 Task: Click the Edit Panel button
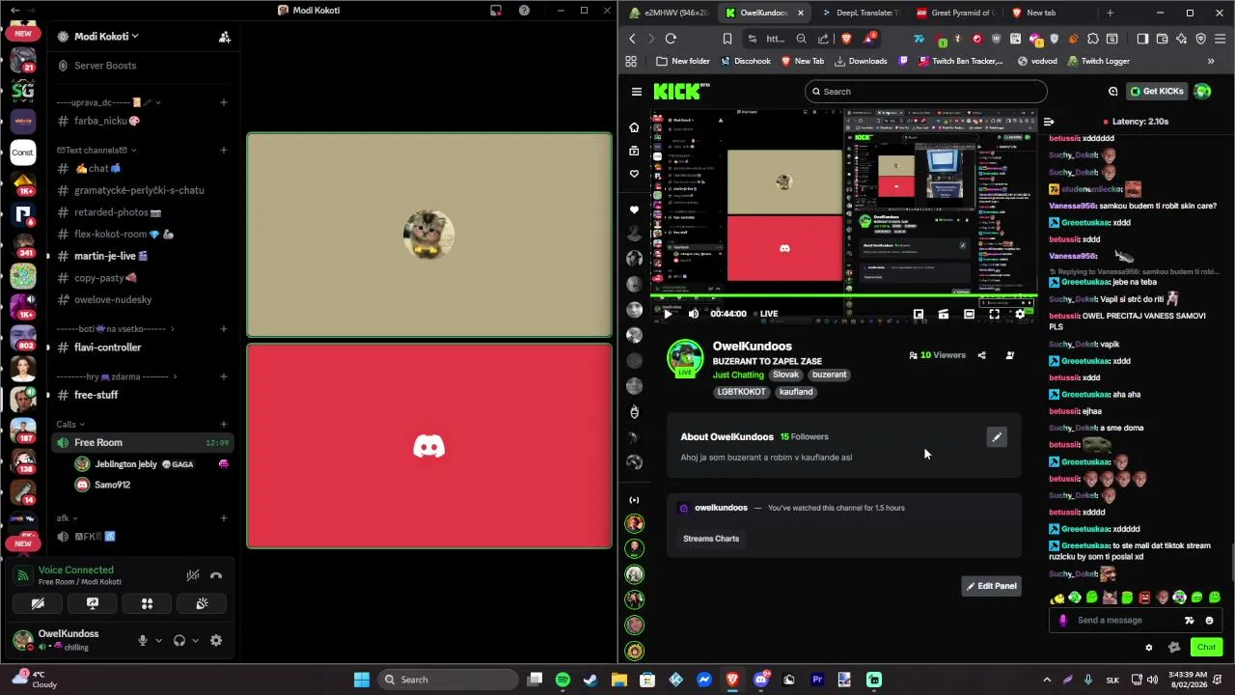click(991, 586)
